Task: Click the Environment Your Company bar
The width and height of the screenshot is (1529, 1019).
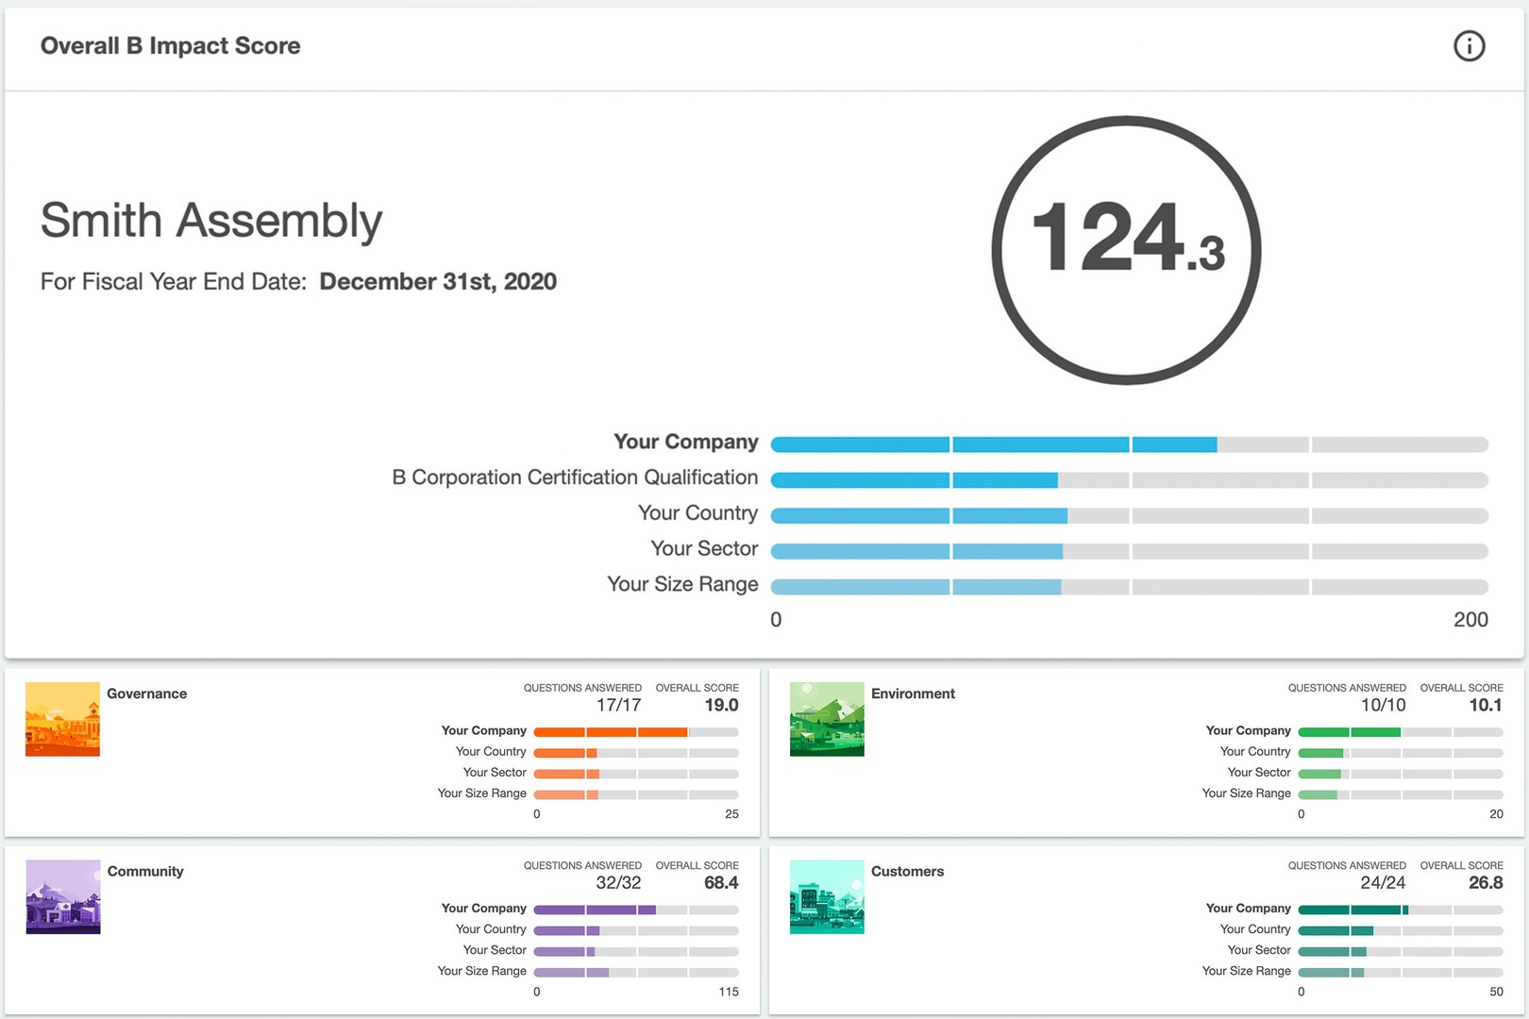Action: click(1401, 732)
